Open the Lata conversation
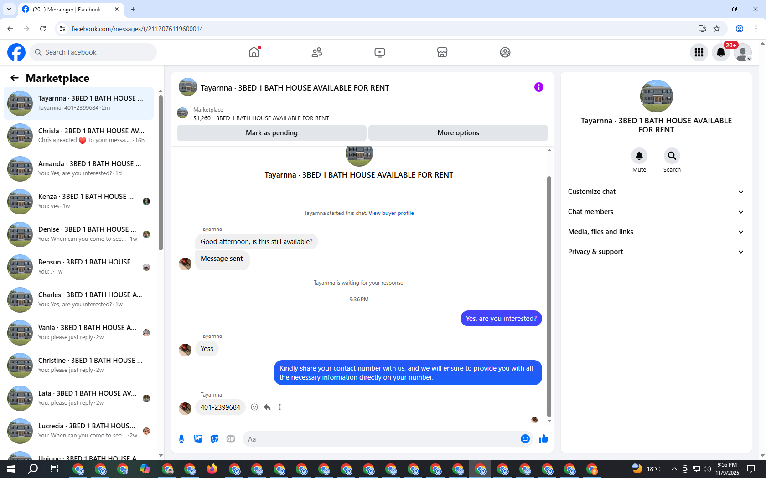The image size is (766, 478). click(79, 398)
